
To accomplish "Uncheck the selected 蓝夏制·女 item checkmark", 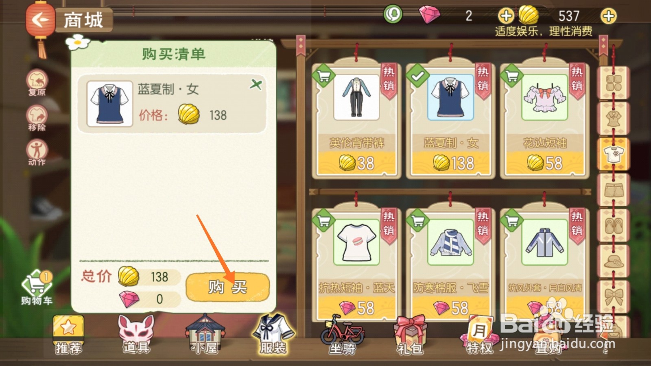I will tap(417, 75).
